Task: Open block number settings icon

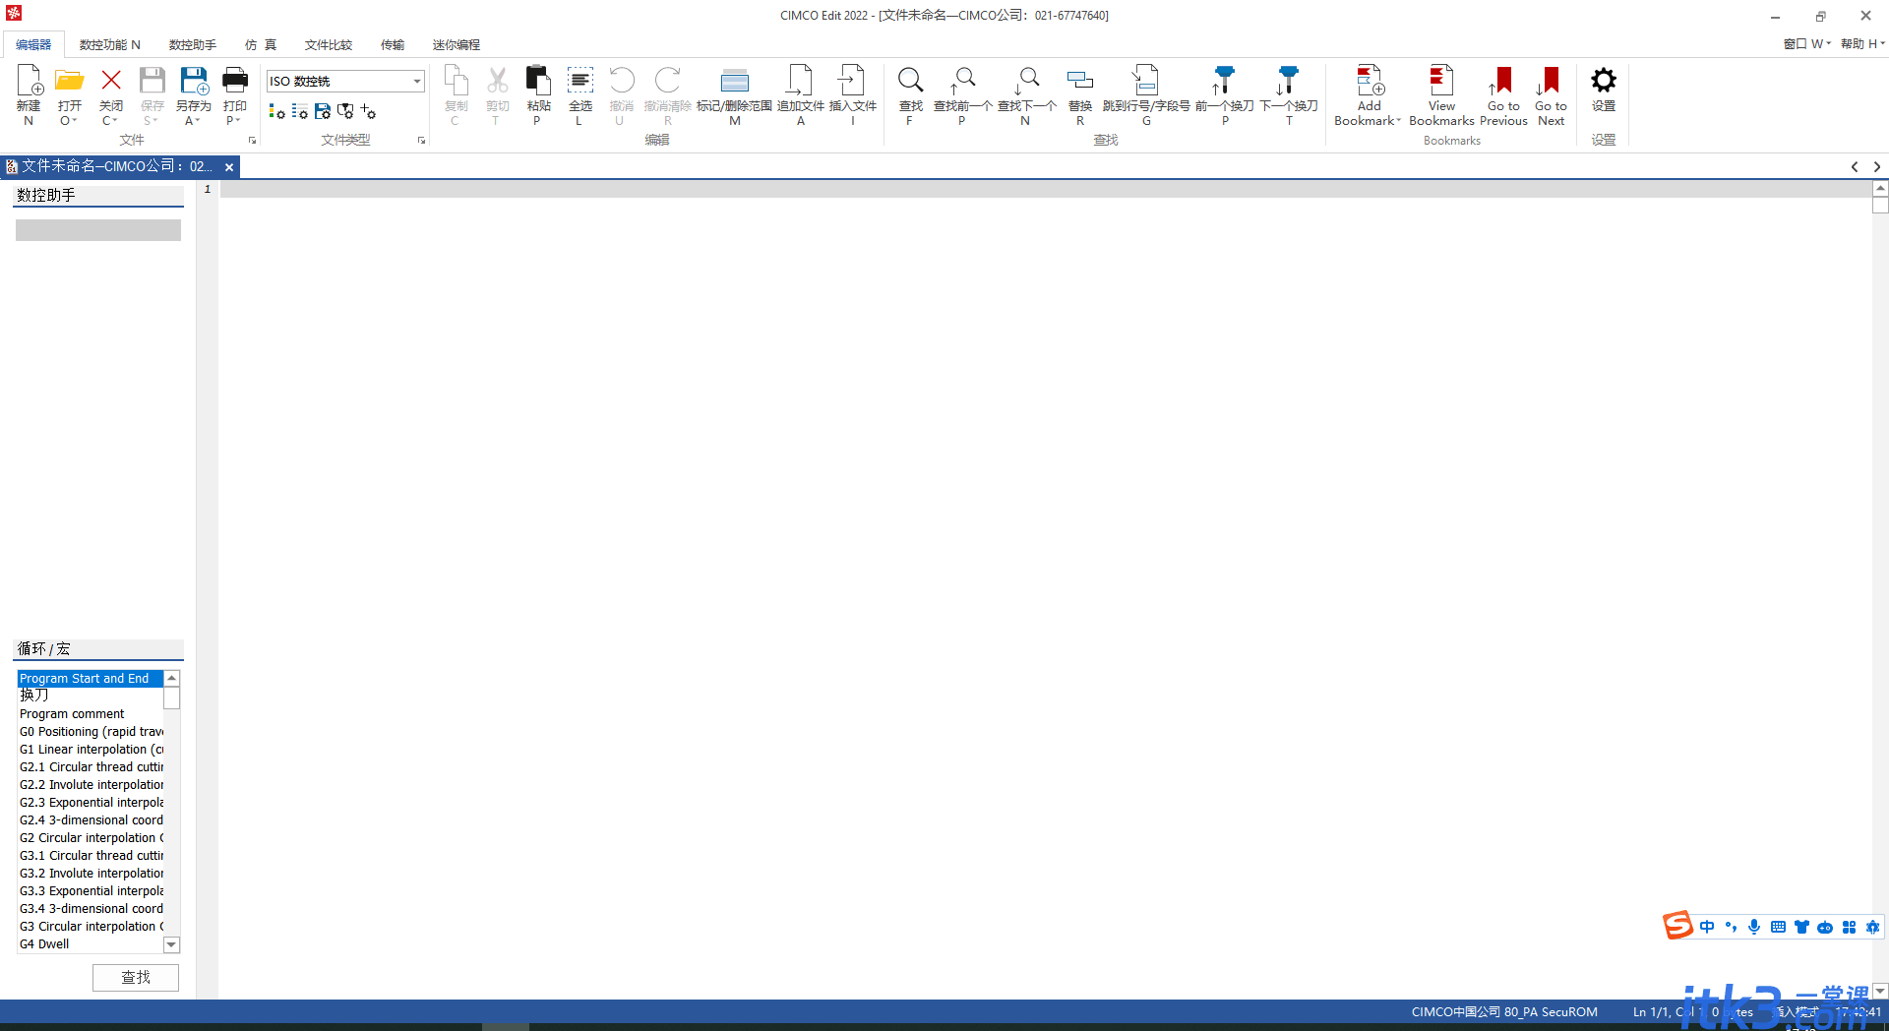Action: point(300,112)
